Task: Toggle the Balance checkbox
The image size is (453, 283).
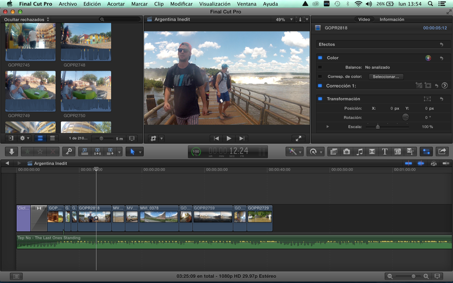Action: pyautogui.click(x=320, y=67)
